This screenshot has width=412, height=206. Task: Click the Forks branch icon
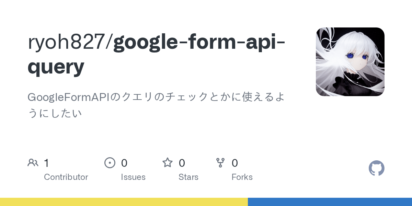coord(220,163)
